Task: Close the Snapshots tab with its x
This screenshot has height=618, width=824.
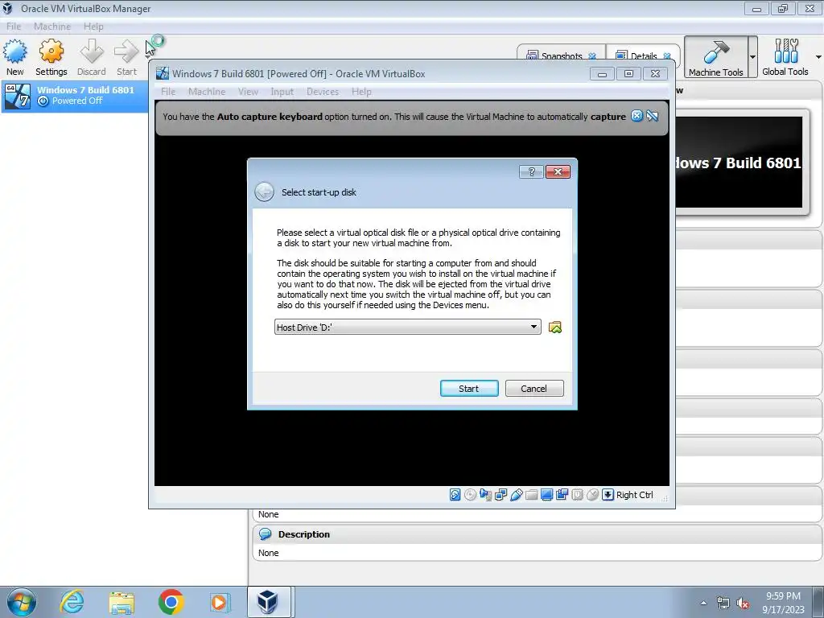Action: click(x=592, y=56)
